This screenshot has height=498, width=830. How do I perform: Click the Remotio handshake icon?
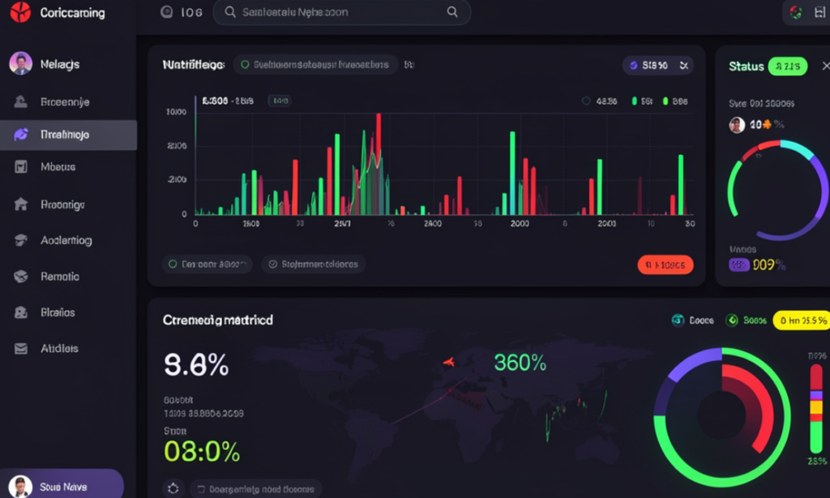20,277
